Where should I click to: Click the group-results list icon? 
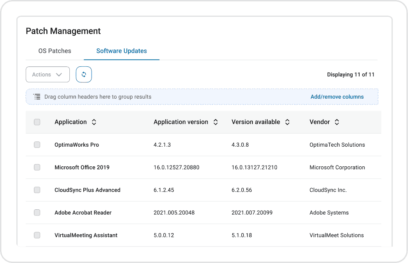(x=37, y=97)
